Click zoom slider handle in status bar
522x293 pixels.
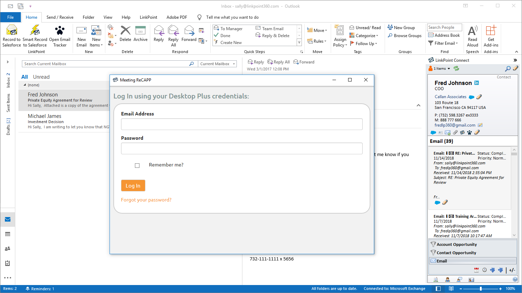click(481, 288)
